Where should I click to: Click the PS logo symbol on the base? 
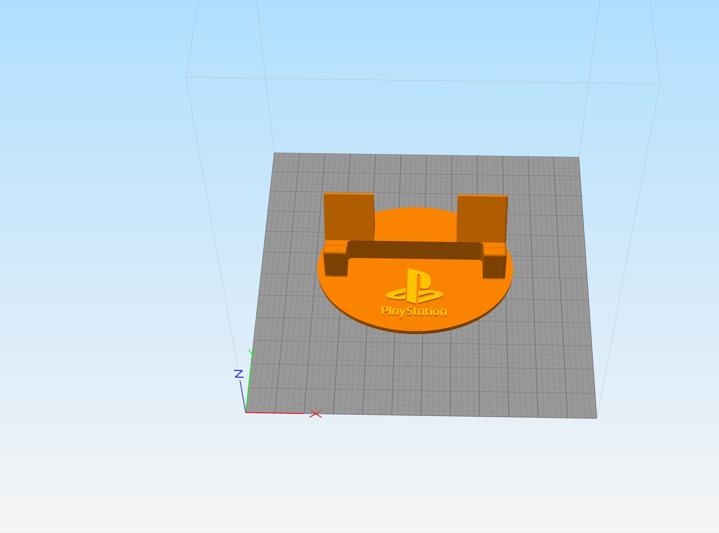(x=414, y=286)
